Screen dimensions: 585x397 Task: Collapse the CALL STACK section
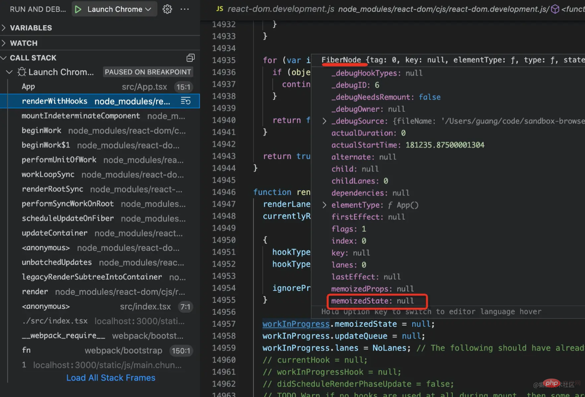(x=33, y=58)
